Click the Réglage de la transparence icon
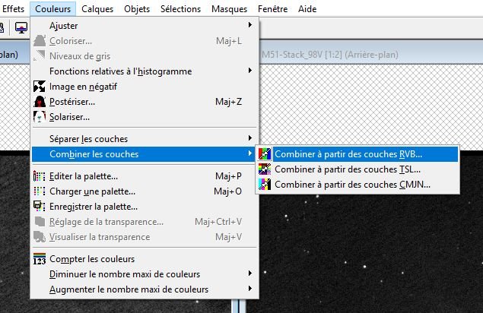The width and height of the screenshot is (483, 313). pyautogui.click(x=40, y=222)
